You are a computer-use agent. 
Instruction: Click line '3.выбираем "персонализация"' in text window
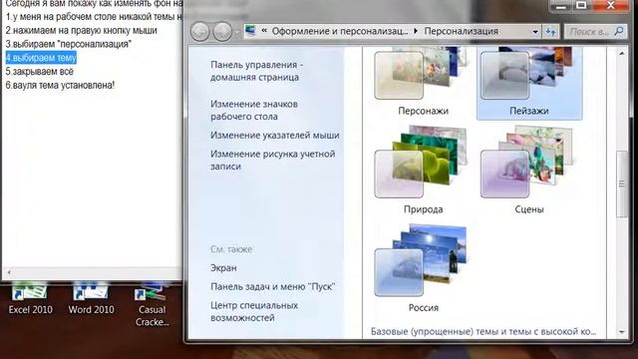[69, 44]
